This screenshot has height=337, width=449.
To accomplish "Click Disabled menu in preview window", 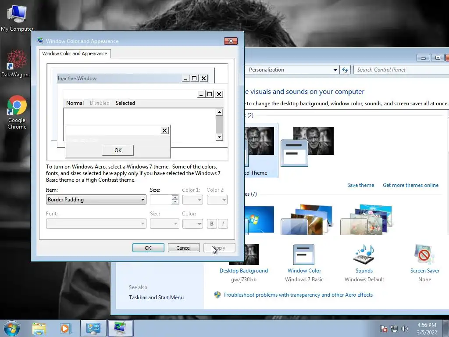I will (x=100, y=103).
